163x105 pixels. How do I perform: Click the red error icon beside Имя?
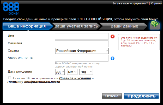click(x=113, y=37)
